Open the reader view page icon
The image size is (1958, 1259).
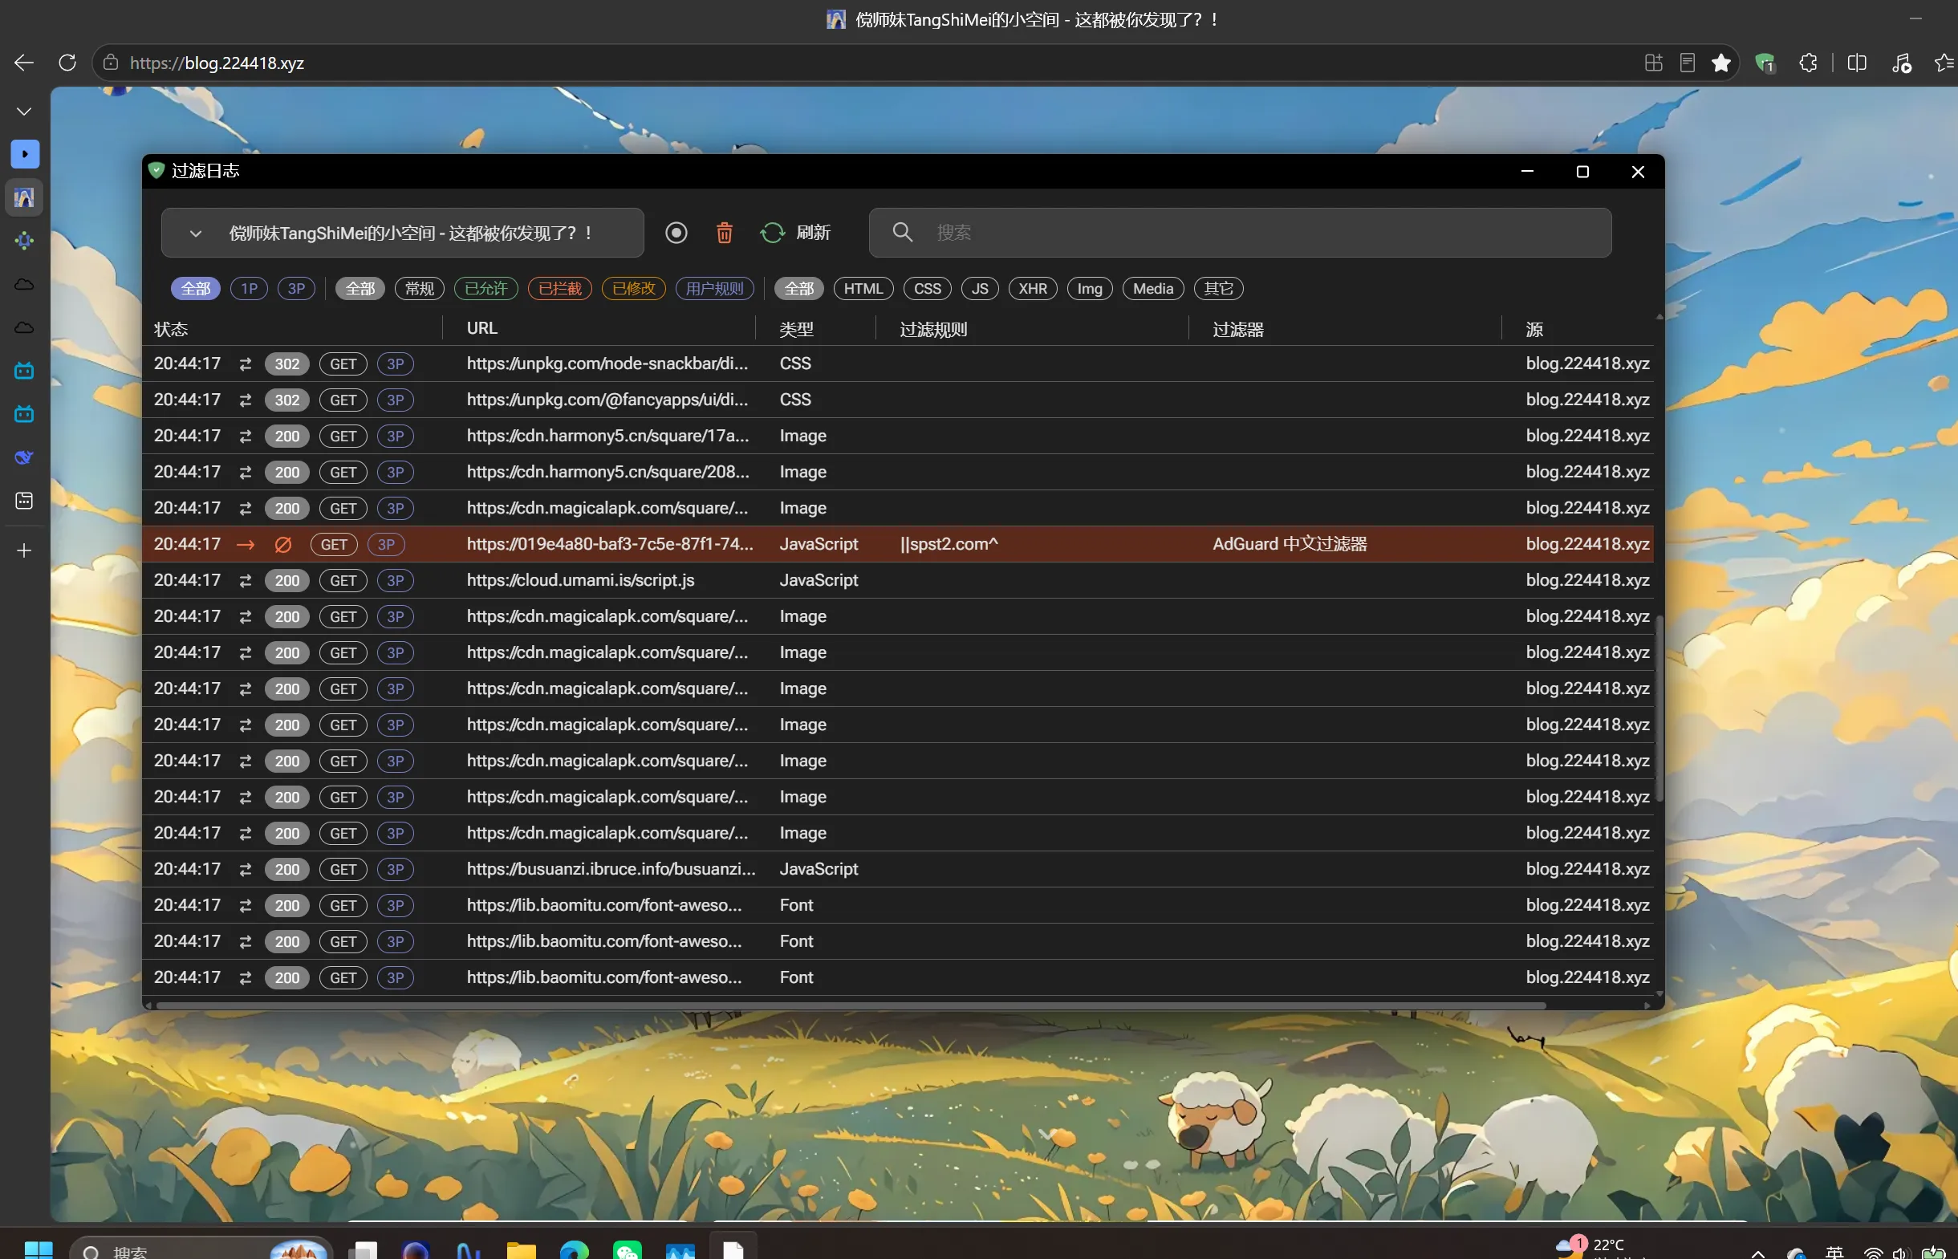1688,63
